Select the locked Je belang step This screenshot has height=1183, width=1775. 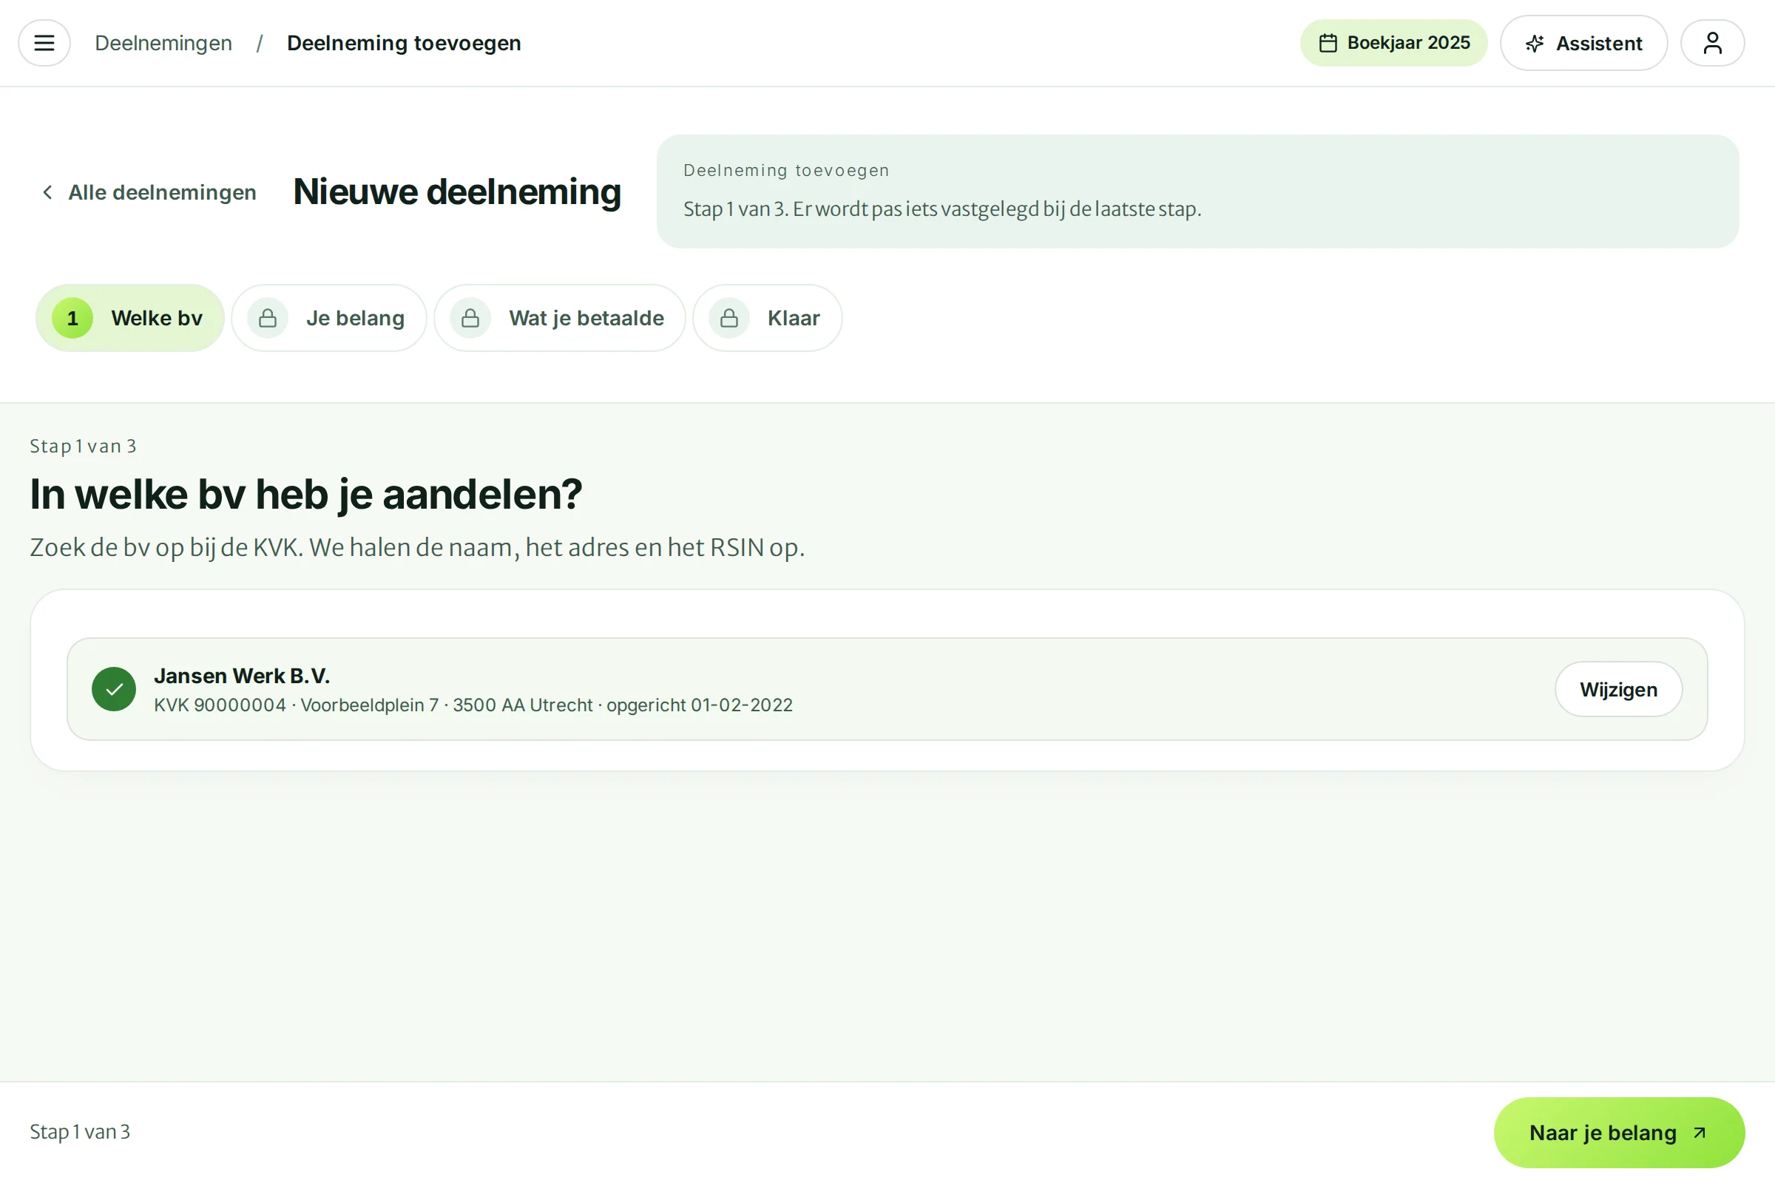[329, 318]
